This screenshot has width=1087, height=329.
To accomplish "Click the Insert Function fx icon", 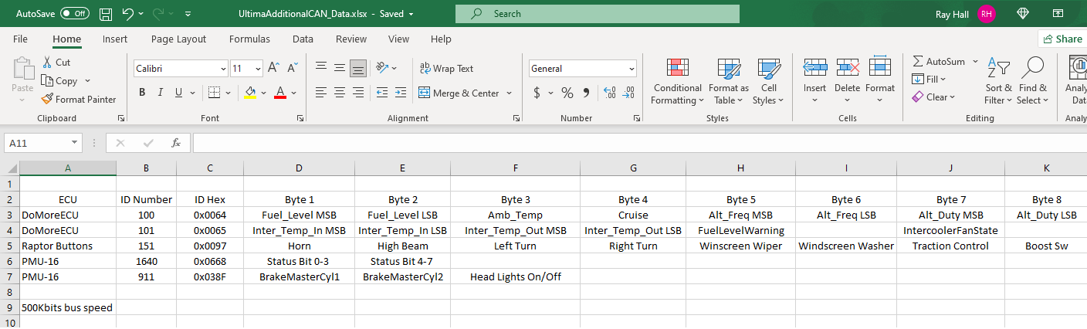I will 176,143.
